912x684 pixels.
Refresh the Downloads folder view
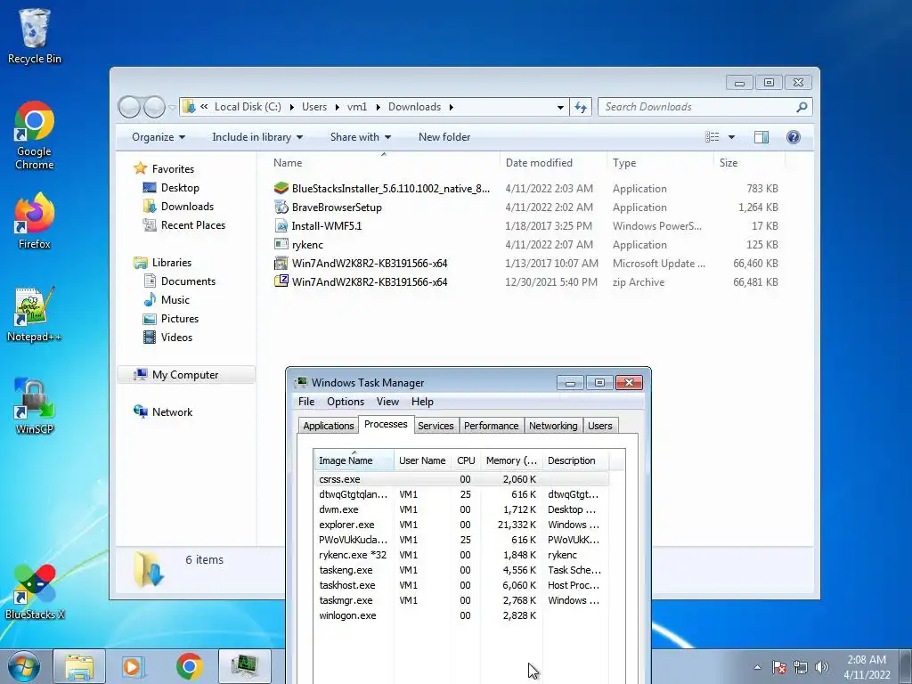coord(581,107)
